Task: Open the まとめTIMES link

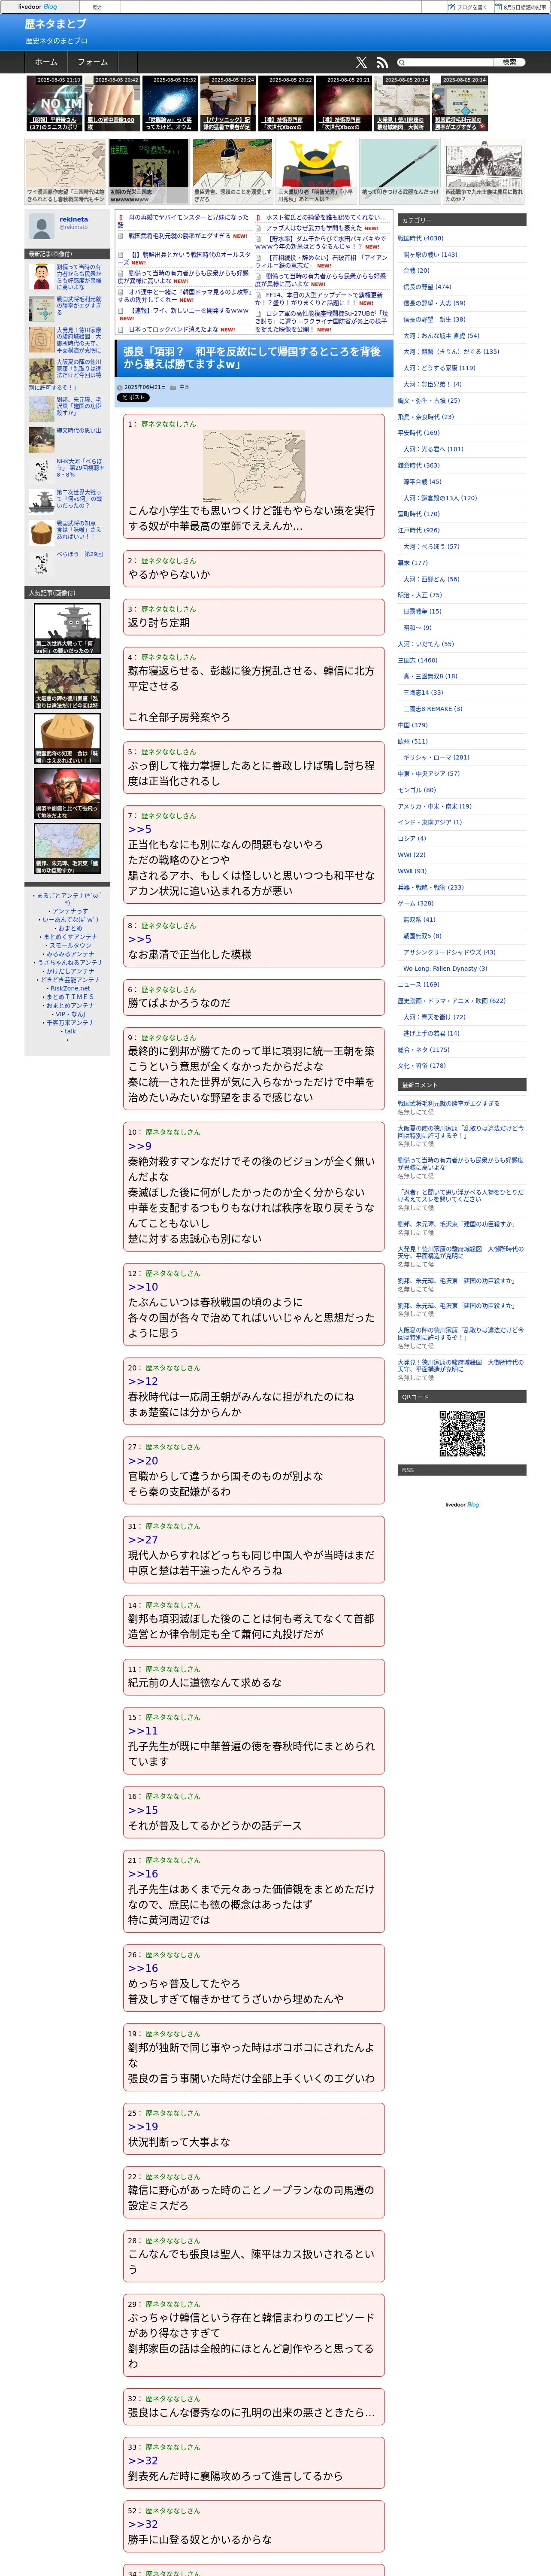Action: click(x=69, y=997)
